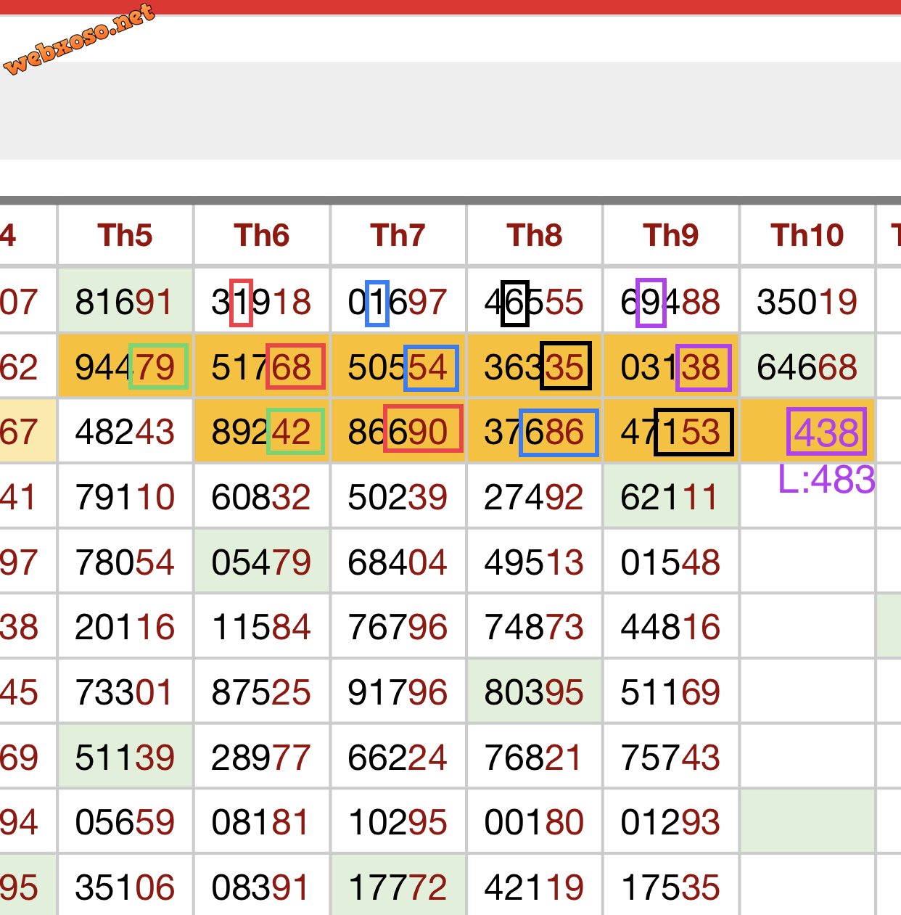Click the cell showing 69488

pos(671,301)
